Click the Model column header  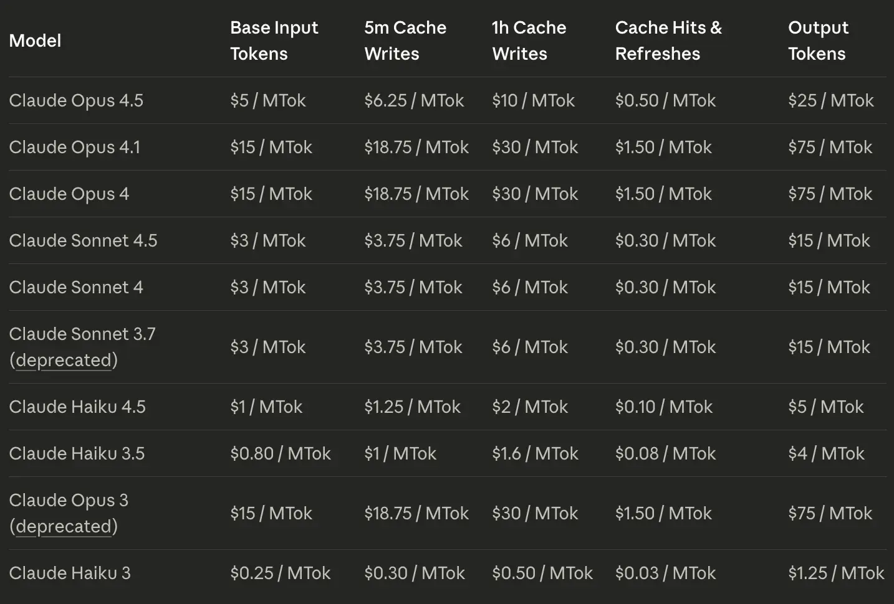35,41
